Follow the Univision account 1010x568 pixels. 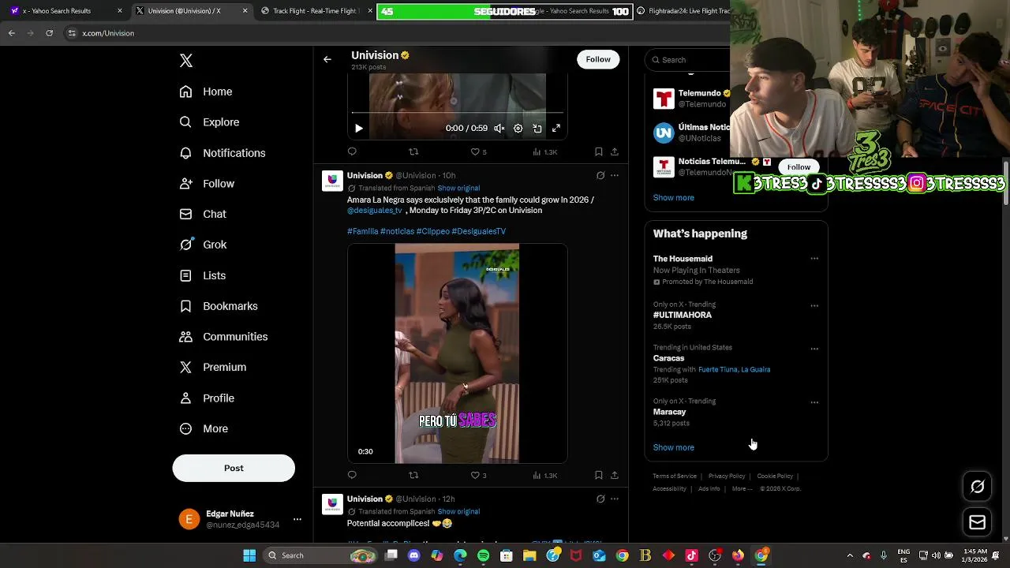(598, 59)
